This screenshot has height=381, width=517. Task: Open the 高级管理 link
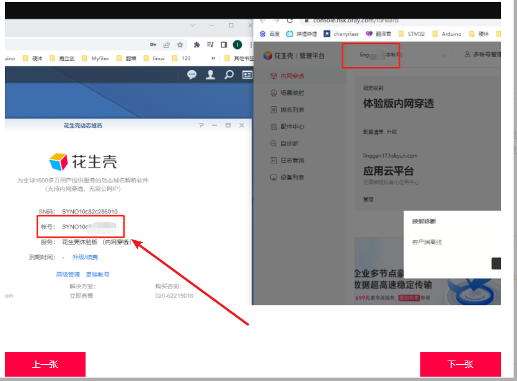click(68, 274)
